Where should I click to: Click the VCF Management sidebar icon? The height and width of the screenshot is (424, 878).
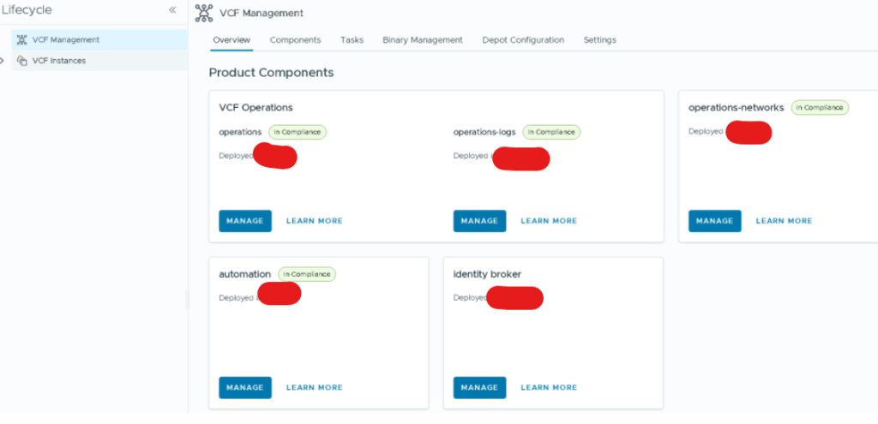pos(22,39)
